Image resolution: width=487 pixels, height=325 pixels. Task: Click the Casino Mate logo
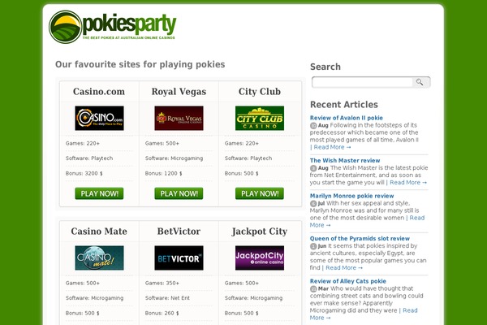click(x=99, y=258)
